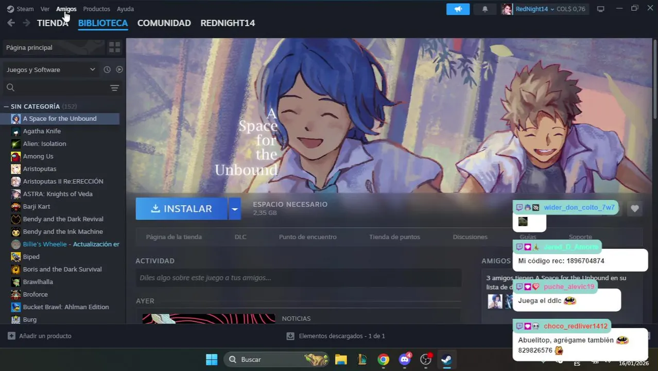Click the Brawlhalla game icon

[16, 282]
